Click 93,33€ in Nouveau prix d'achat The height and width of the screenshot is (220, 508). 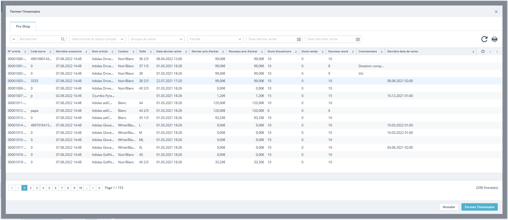click(x=259, y=118)
